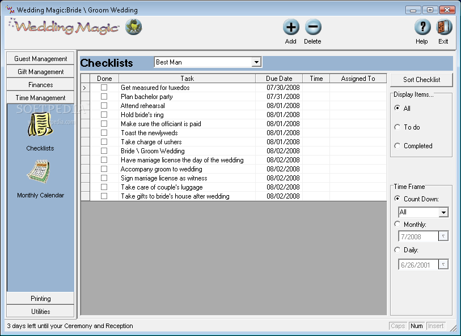Choose Count Down time frame
The width and height of the screenshot is (461, 336).
click(397, 199)
